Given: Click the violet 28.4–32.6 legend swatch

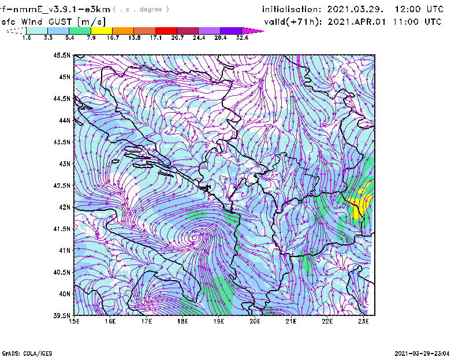Looking at the screenshot, I should (230, 31).
